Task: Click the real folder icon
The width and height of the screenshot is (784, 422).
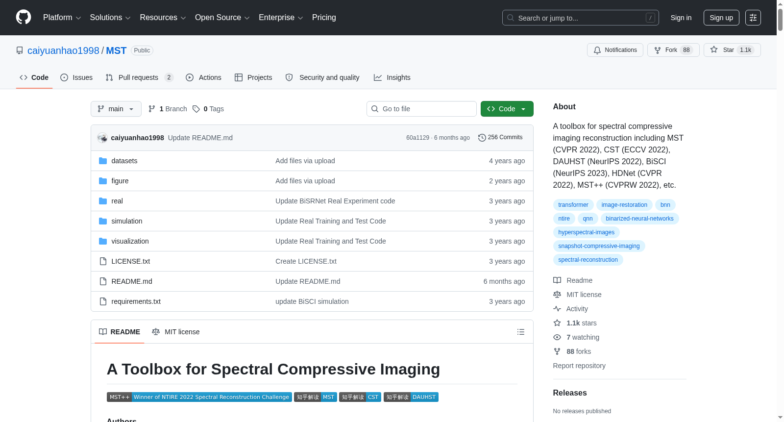Action: (103, 201)
